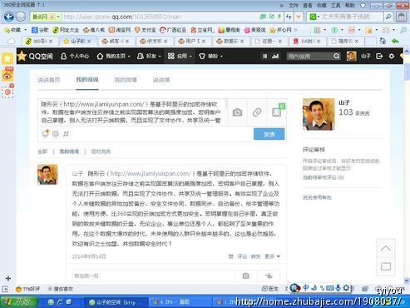This screenshot has width=410, height=308.
Task: Click the address bar URL field
Action: pos(161,17)
